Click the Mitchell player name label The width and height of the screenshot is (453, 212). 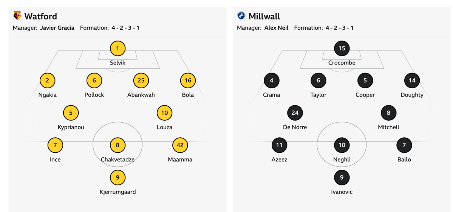pyautogui.click(x=388, y=127)
